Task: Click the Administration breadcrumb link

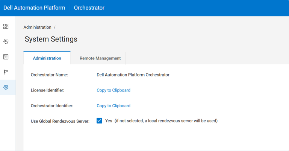Action: pos(38,27)
